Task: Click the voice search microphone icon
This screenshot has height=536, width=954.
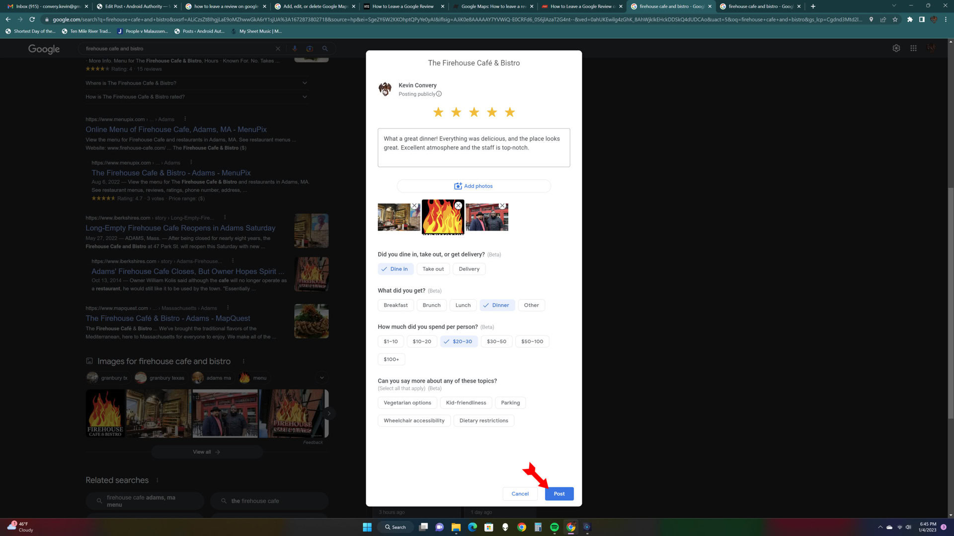Action: click(295, 49)
